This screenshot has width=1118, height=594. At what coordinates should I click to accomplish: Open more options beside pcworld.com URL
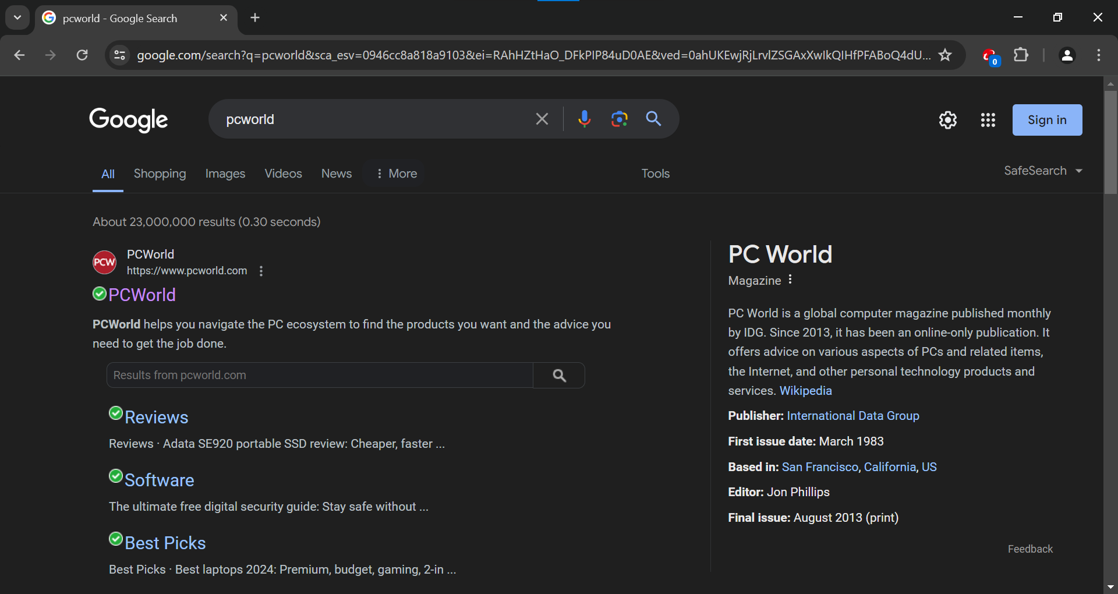[261, 271]
